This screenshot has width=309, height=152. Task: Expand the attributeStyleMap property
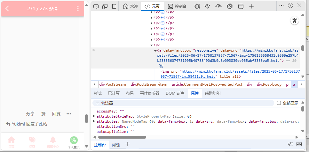(93, 116)
